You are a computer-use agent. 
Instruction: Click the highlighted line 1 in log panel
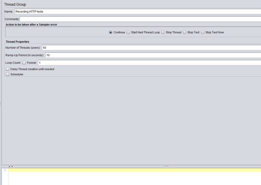coord(135,170)
